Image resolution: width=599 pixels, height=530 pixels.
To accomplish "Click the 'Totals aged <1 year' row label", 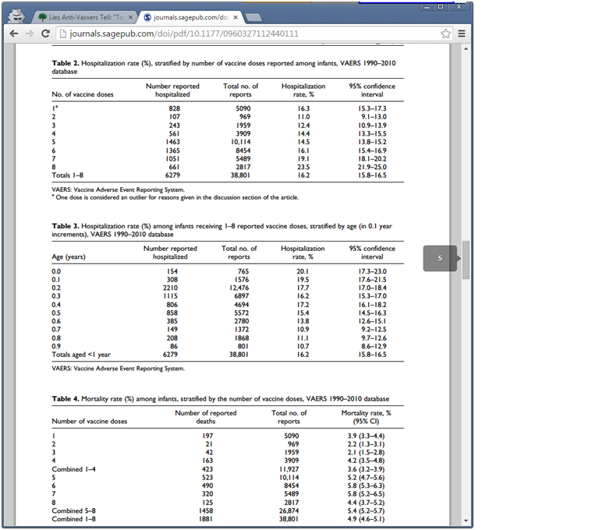I will (81, 355).
